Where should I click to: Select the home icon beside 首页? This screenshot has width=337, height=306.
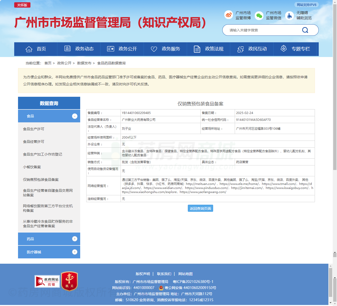[x=29, y=49]
